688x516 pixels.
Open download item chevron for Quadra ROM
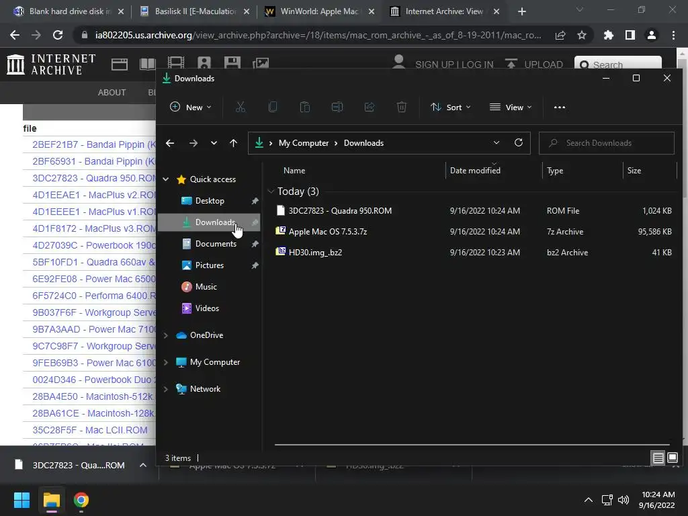click(143, 465)
